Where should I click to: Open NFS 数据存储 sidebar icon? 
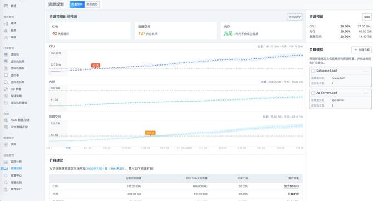[x=6, y=127]
